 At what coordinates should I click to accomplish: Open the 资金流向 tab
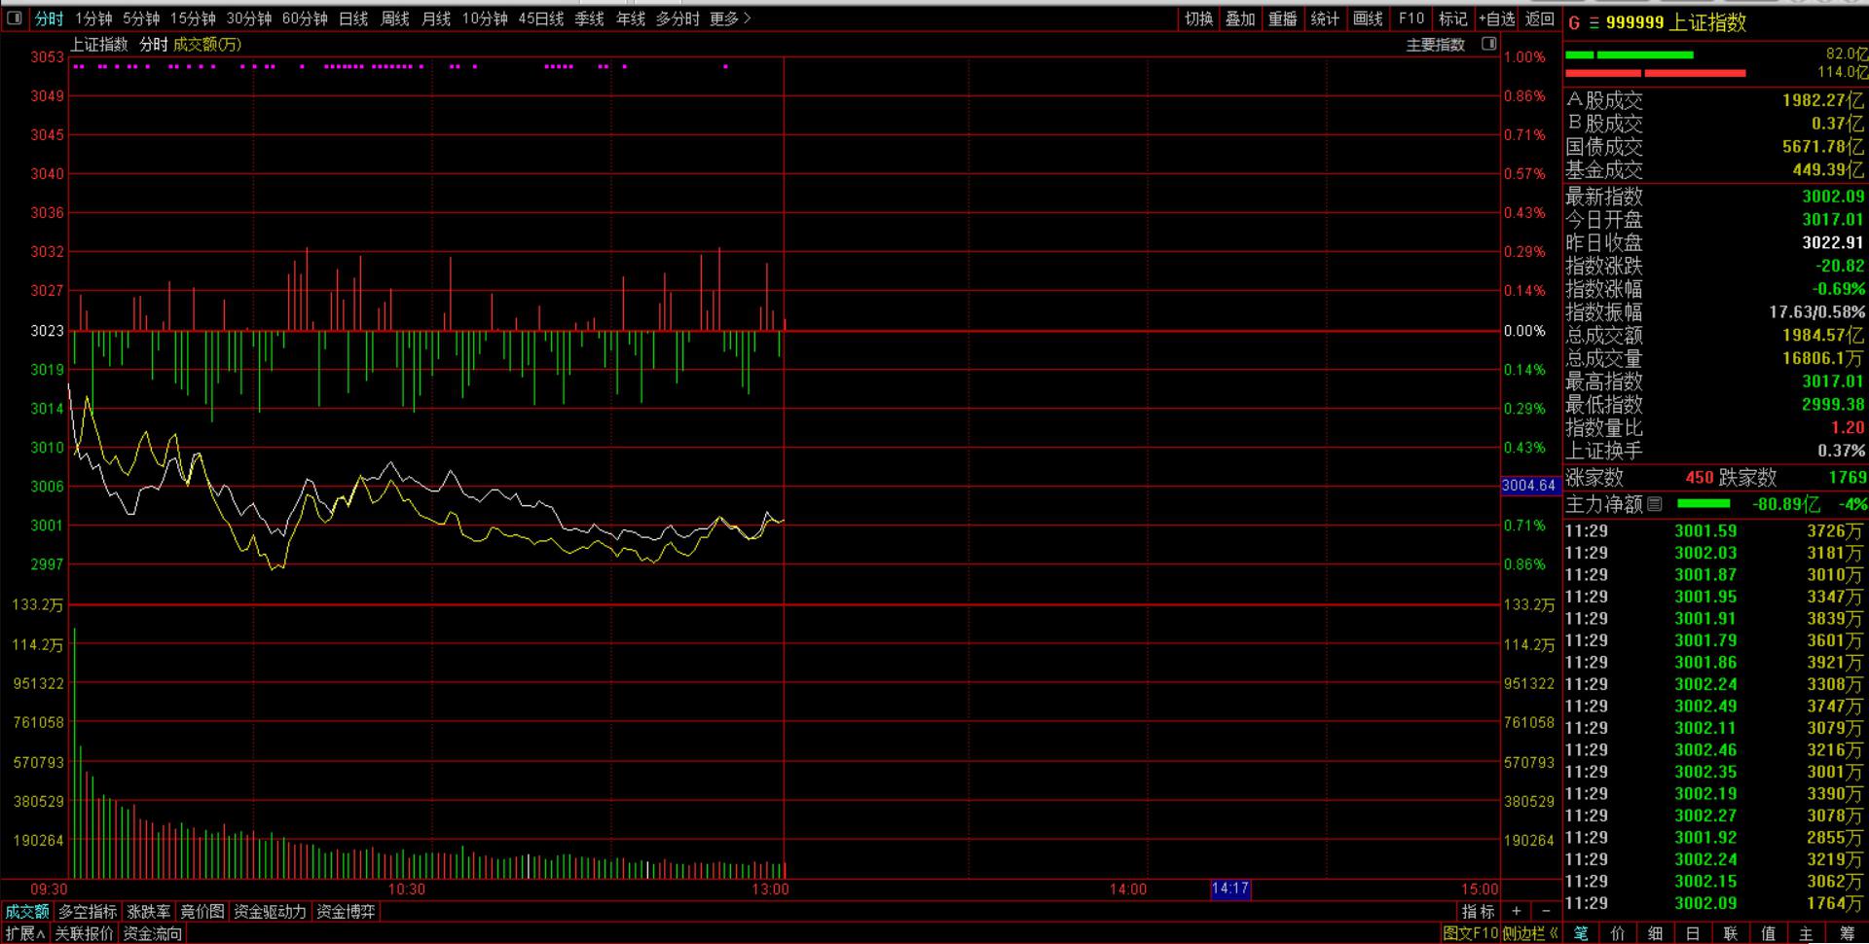click(152, 933)
